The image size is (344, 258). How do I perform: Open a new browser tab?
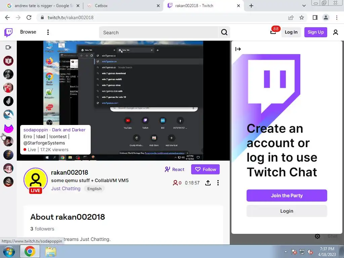tap(251, 6)
